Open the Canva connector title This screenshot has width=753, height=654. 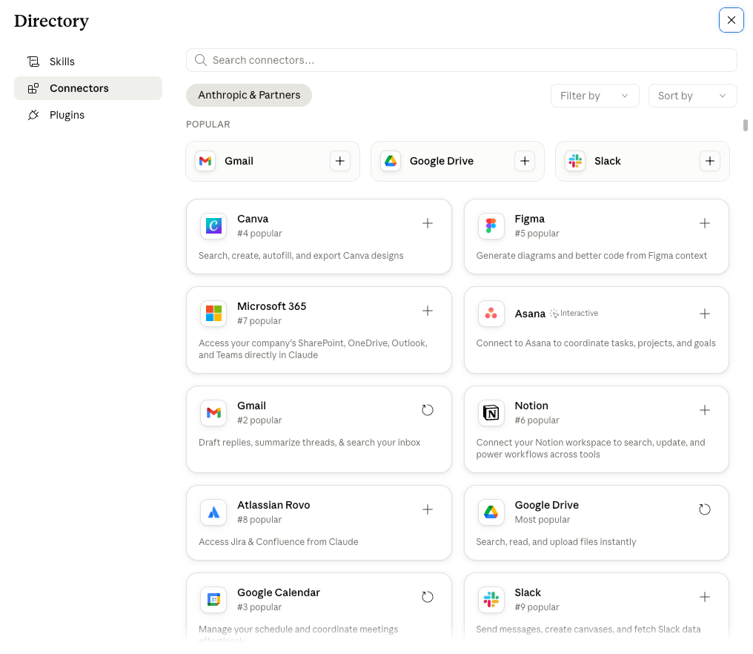coord(253,219)
